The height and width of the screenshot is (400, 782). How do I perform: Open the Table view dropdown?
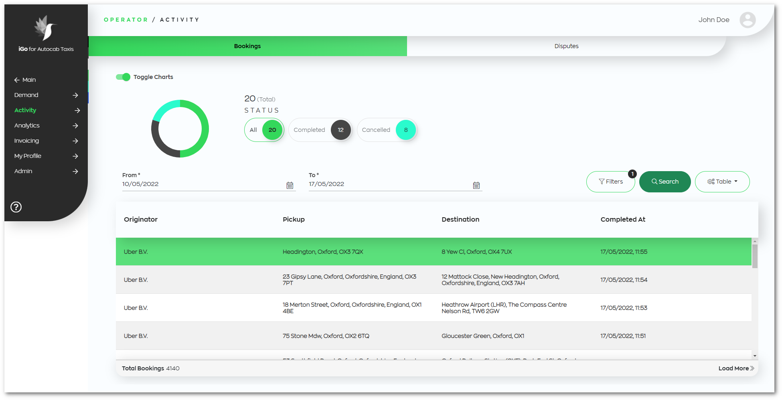tap(722, 182)
